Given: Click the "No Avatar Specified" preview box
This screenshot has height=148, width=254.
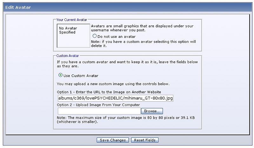Looking at the screenshot, I should (x=73, y=36).
